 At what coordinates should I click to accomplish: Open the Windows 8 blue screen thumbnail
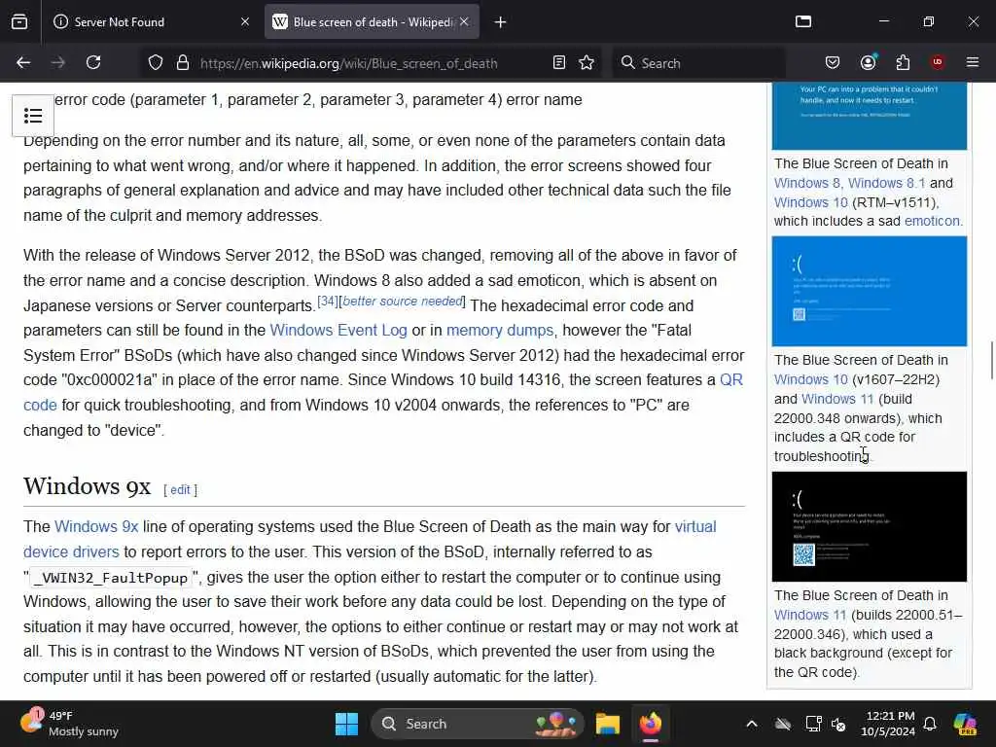[x=869, y=117]
